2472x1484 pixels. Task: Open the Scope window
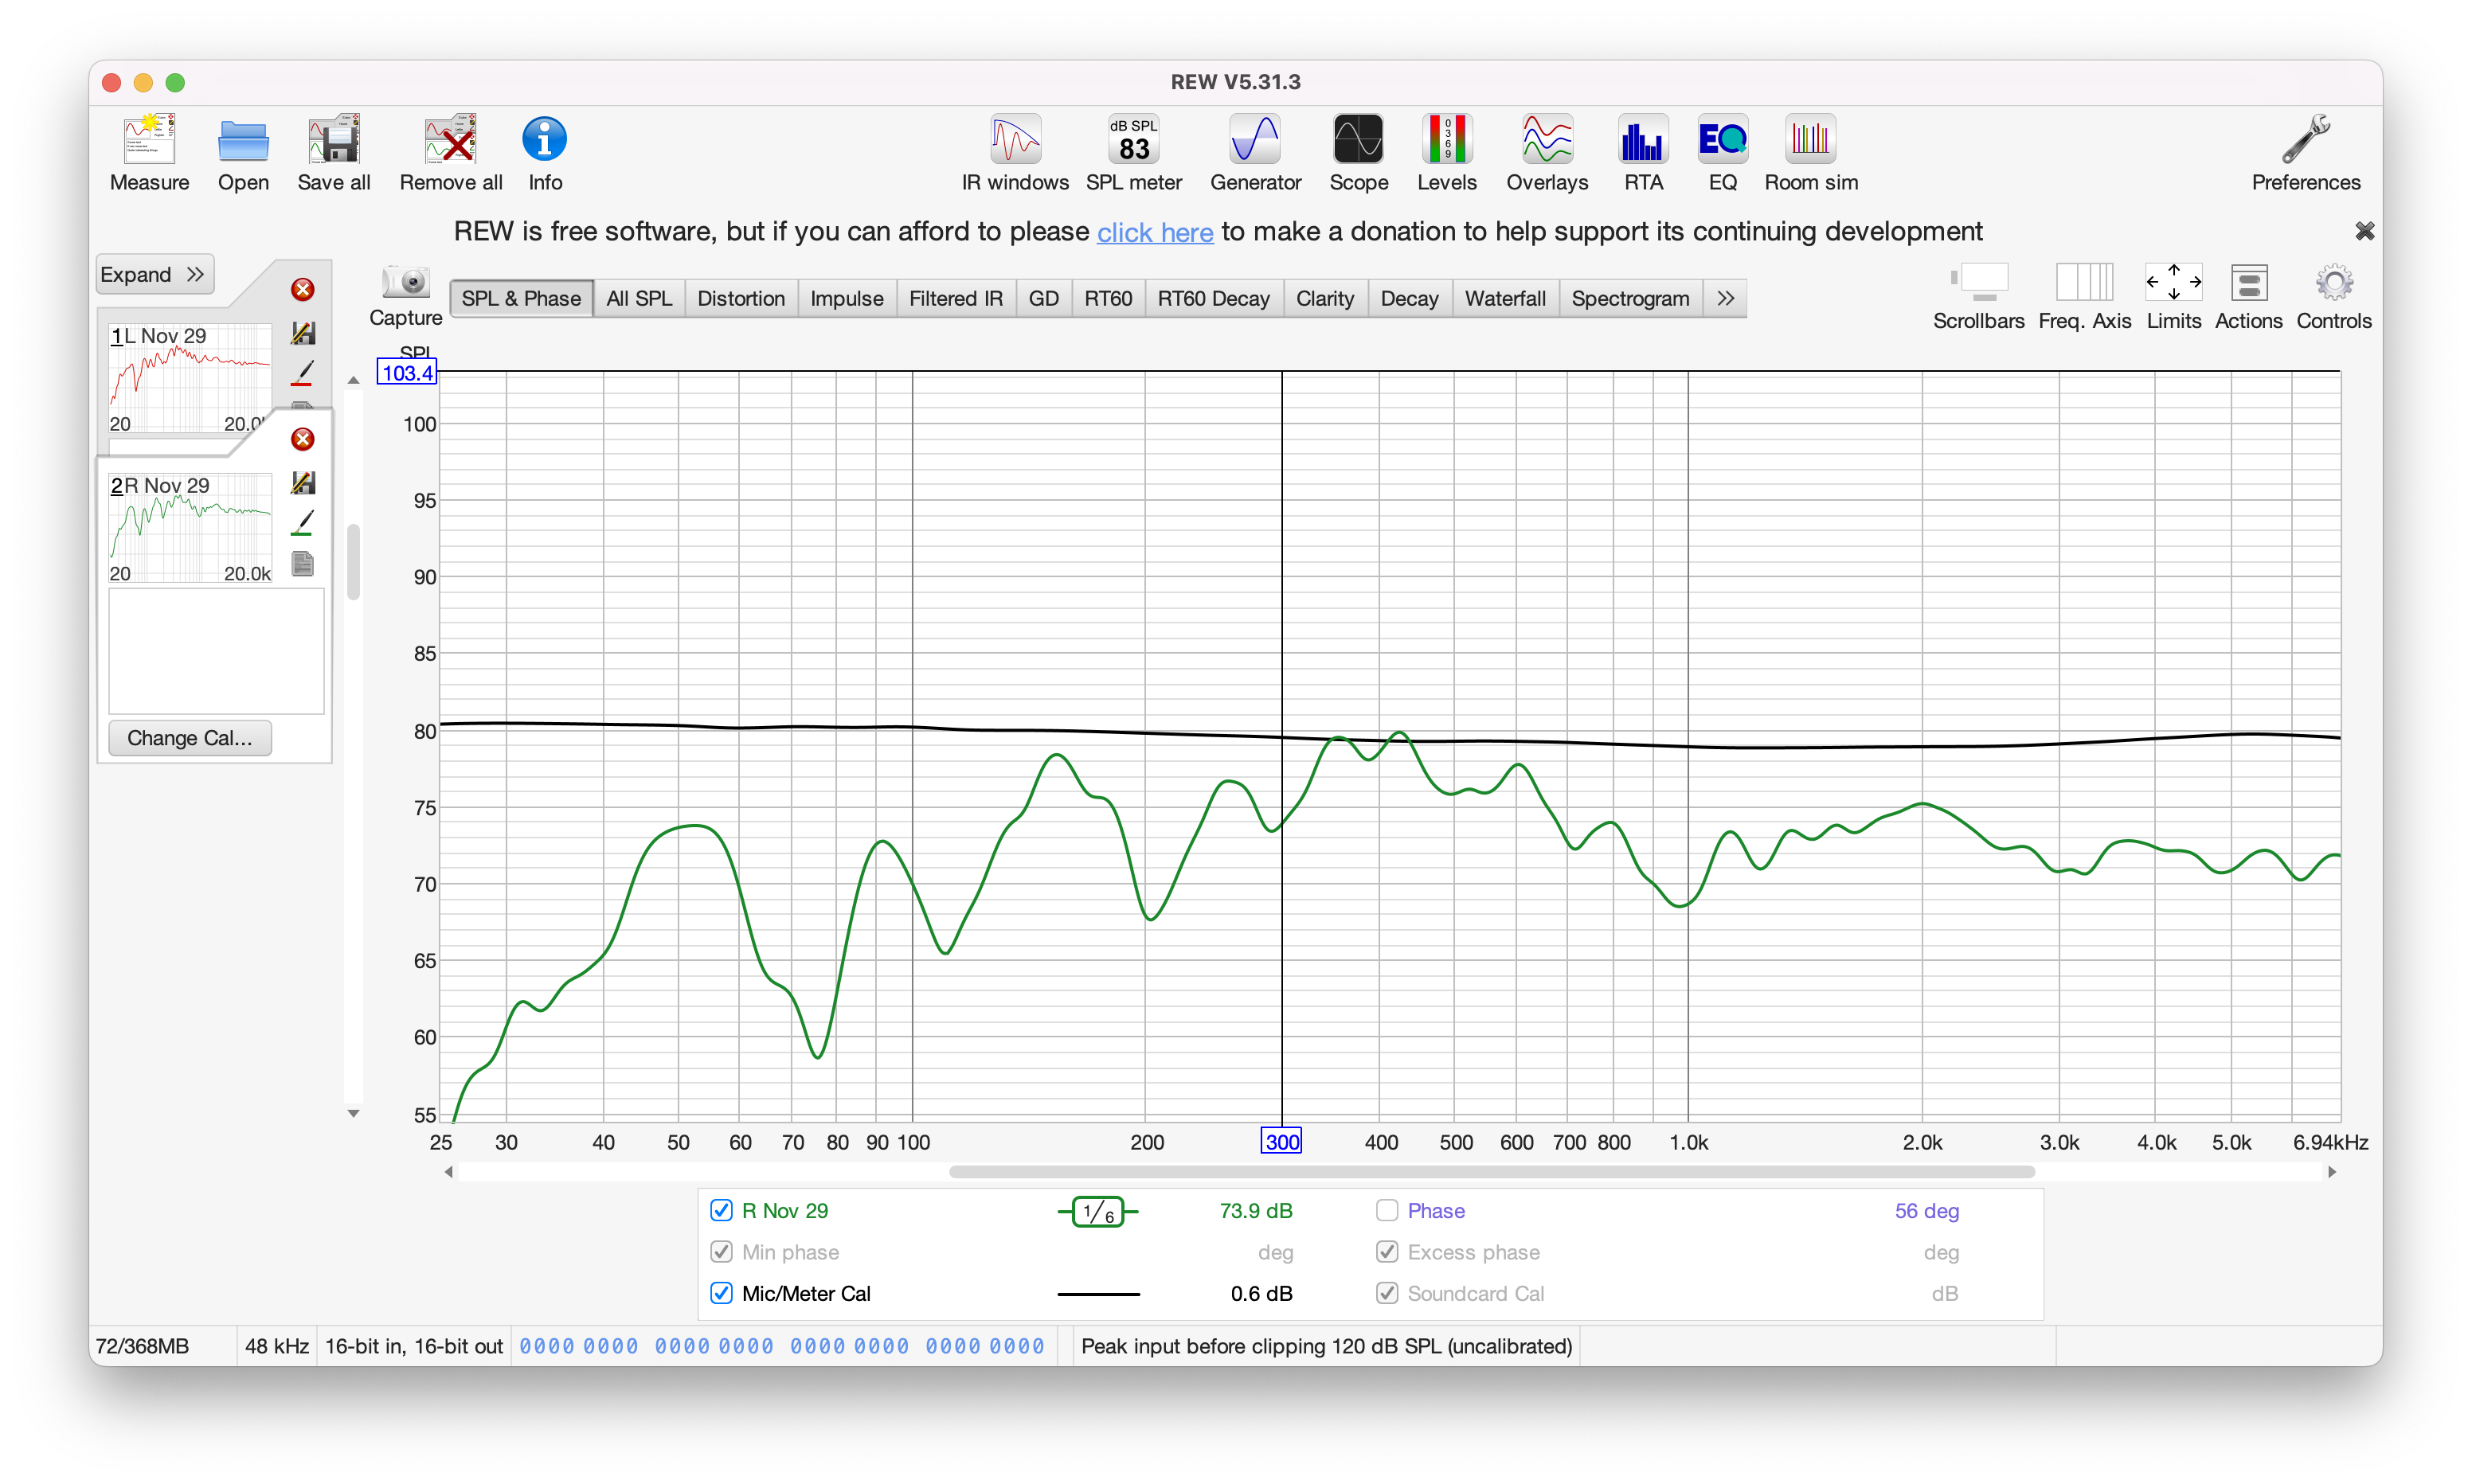point(1358,151)
